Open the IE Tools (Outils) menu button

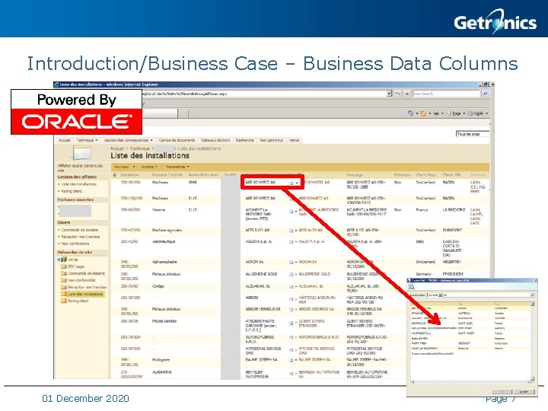pos(477,113)
